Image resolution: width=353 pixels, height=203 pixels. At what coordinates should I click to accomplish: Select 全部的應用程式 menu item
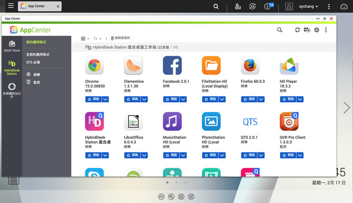coord(38,55)
